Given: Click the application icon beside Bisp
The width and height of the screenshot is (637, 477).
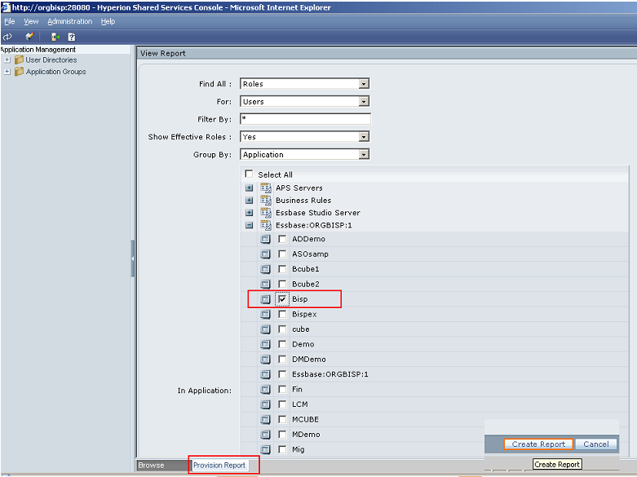Looking at the screenshot, I should pyautogui.click(x=265, y=299).
